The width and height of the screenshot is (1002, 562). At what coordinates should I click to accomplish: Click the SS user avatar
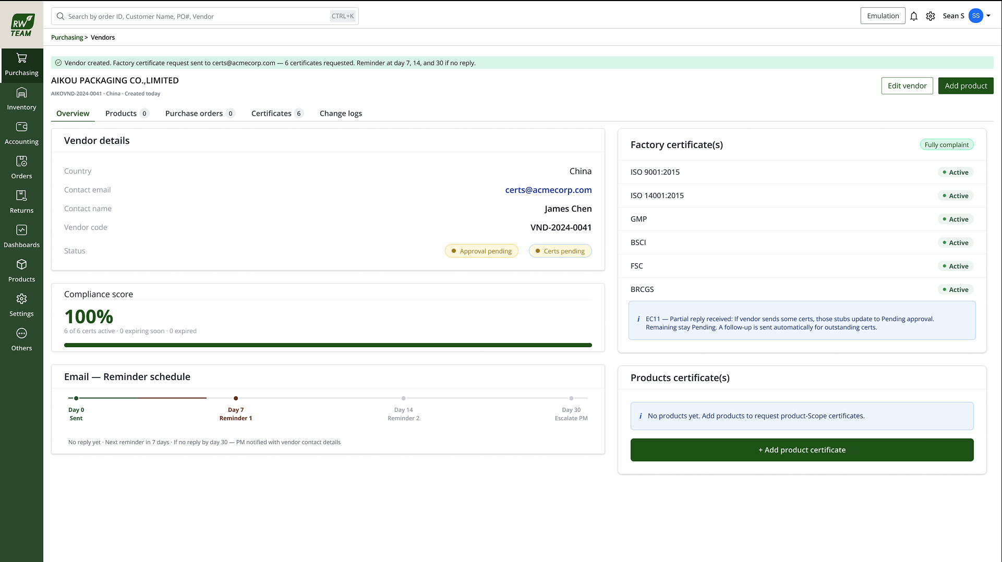tap(975, 16)
